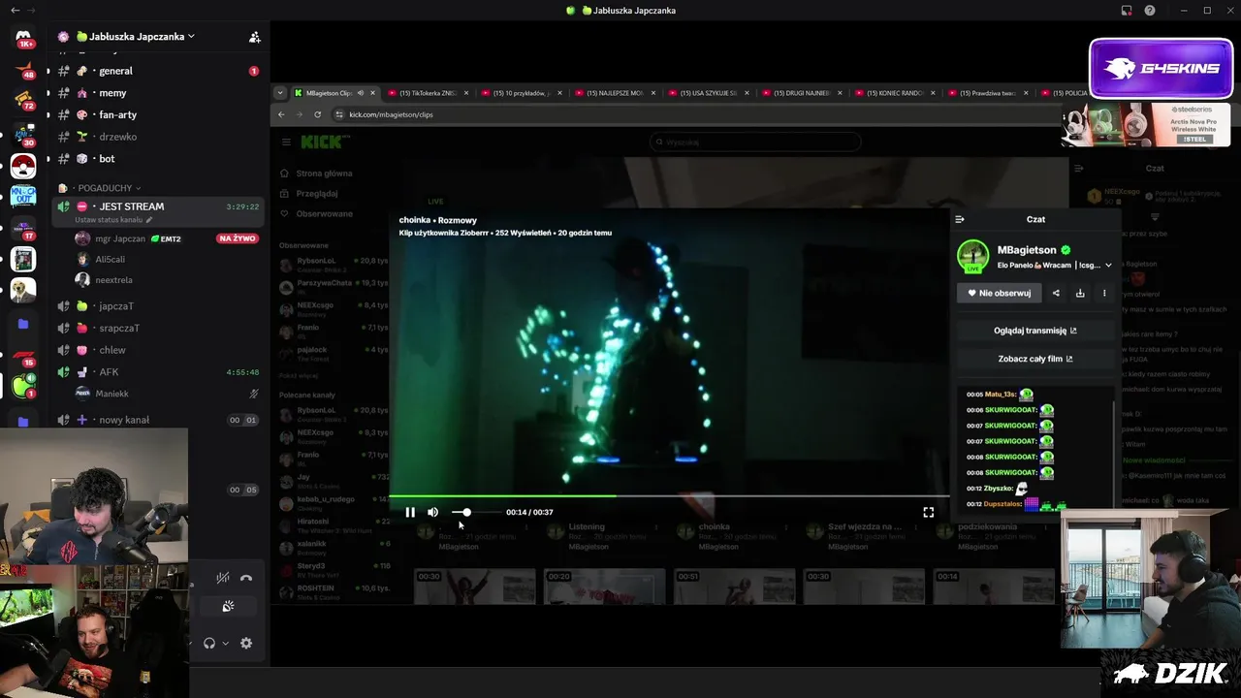This screenshot has height=698, width=1241.
Task: Click user neextrela in voice channel
Action: coord(113,280)
